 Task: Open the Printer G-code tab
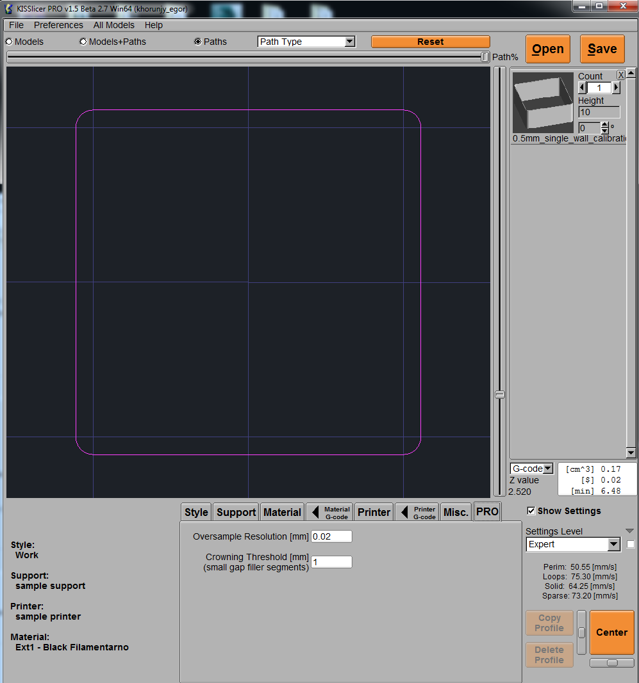click(417, 512)
